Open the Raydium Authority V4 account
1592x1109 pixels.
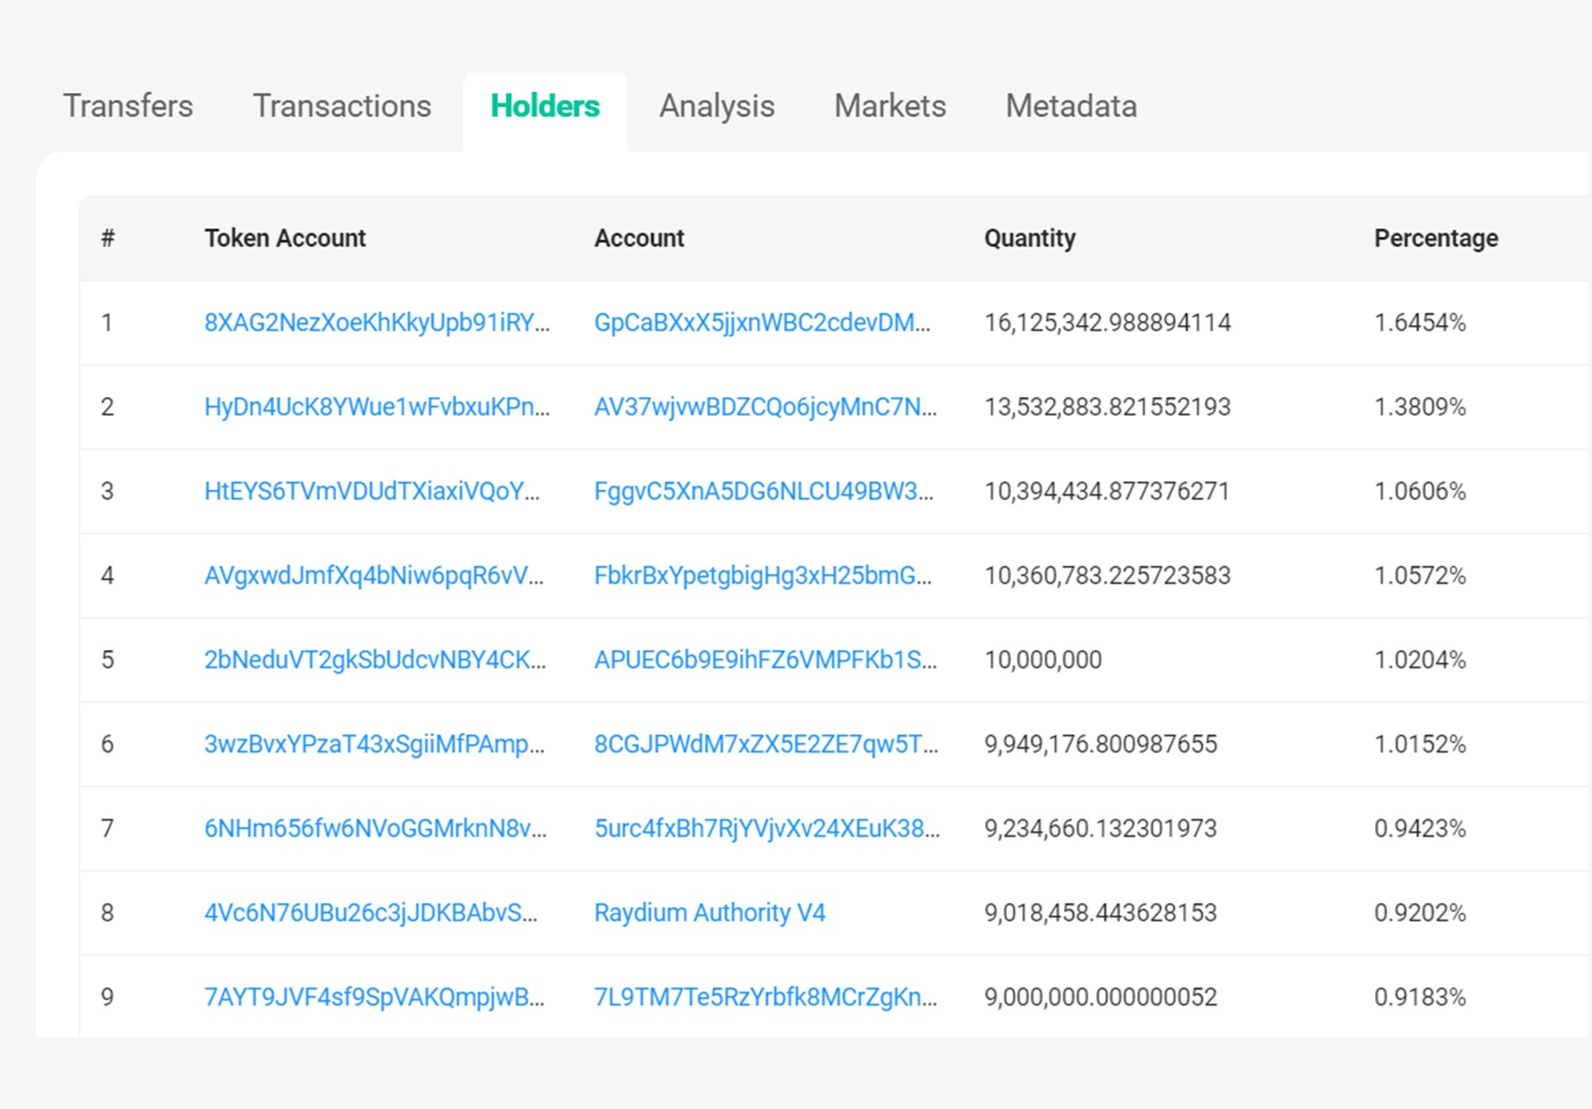(709, 913)
